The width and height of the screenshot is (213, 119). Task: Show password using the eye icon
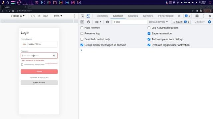(54, 56)
